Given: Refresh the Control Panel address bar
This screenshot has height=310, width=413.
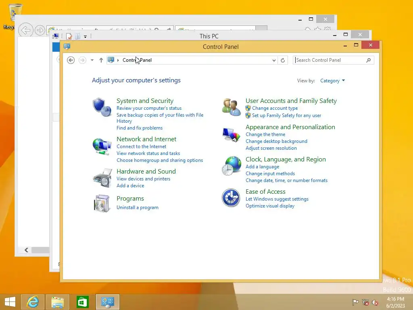Looking at the screenshot, I should (283, 61).
